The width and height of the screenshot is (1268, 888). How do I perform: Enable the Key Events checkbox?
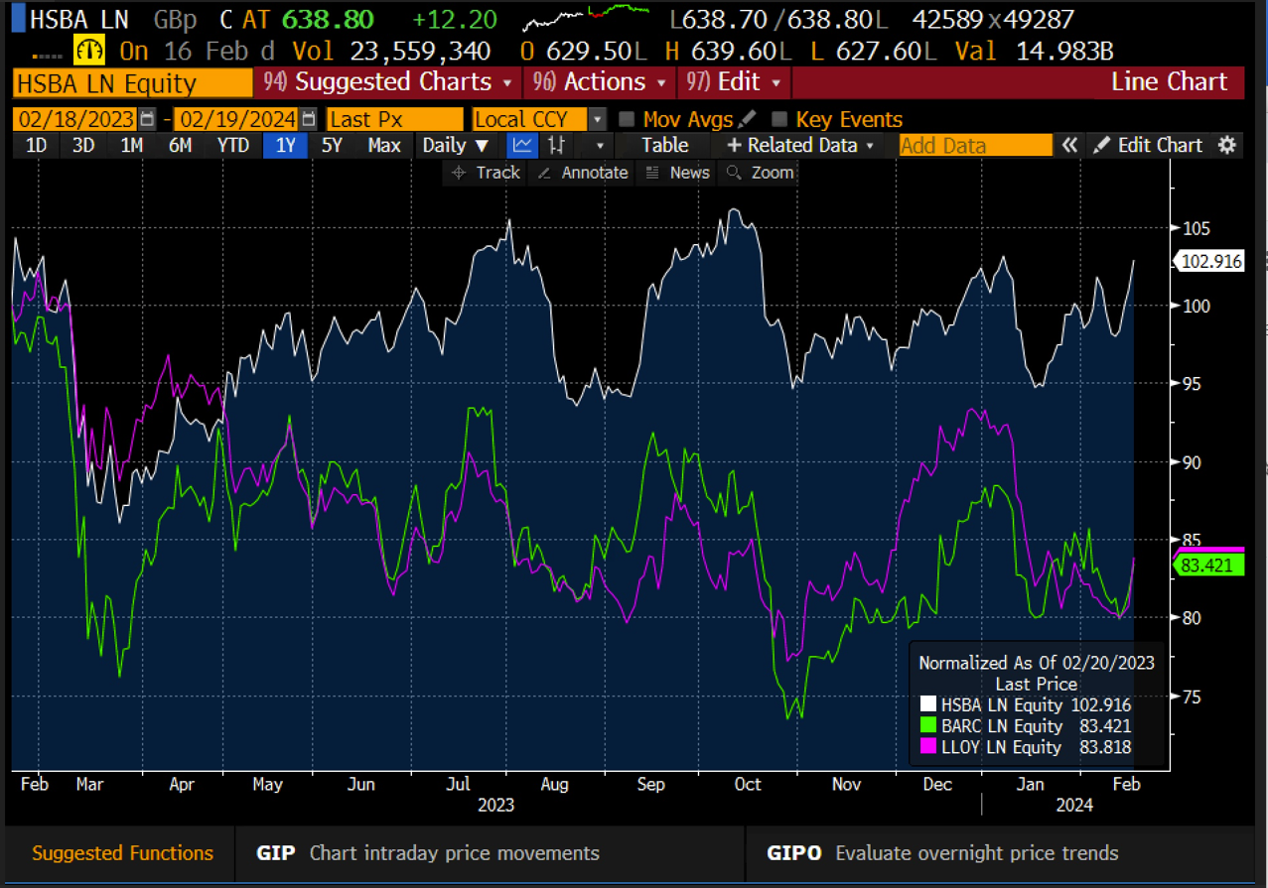pyautogui.click(x=779, y=120)
